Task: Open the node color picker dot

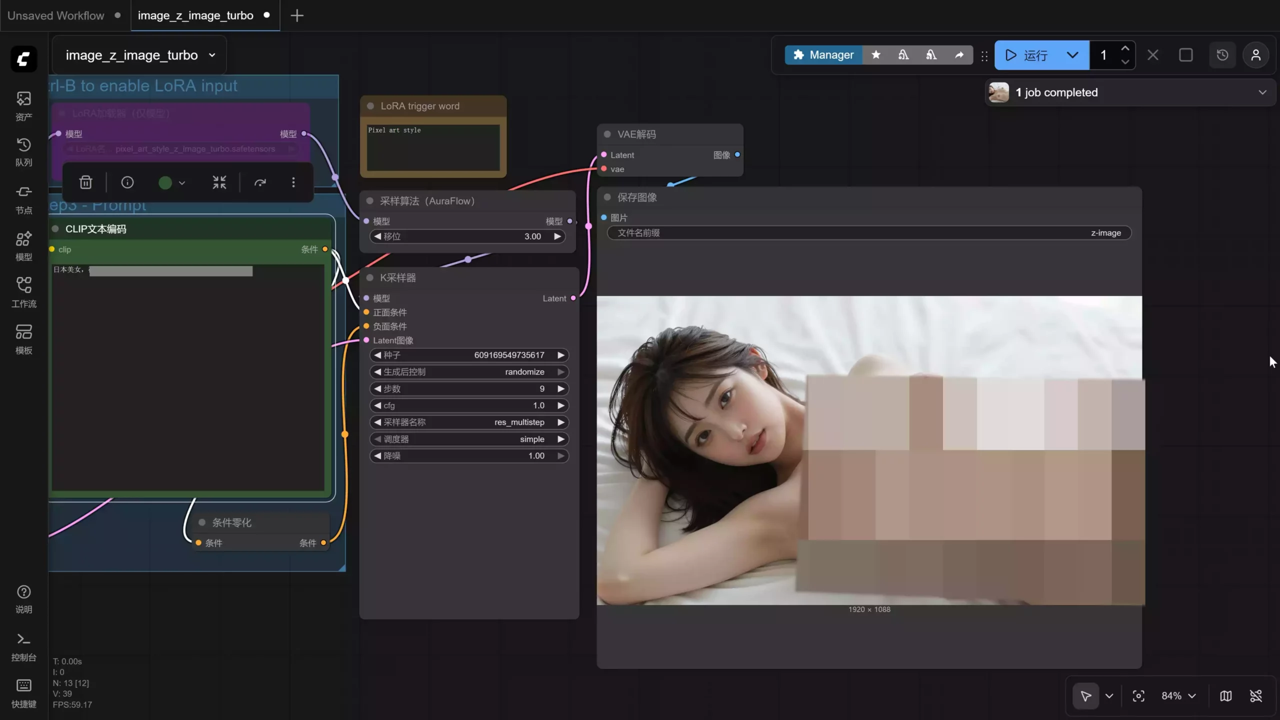Action: click(165, 182)
